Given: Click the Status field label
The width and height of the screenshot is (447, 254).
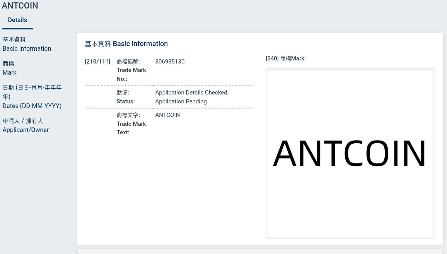Looking at the screenshot, I should click(x=125, y=101).
